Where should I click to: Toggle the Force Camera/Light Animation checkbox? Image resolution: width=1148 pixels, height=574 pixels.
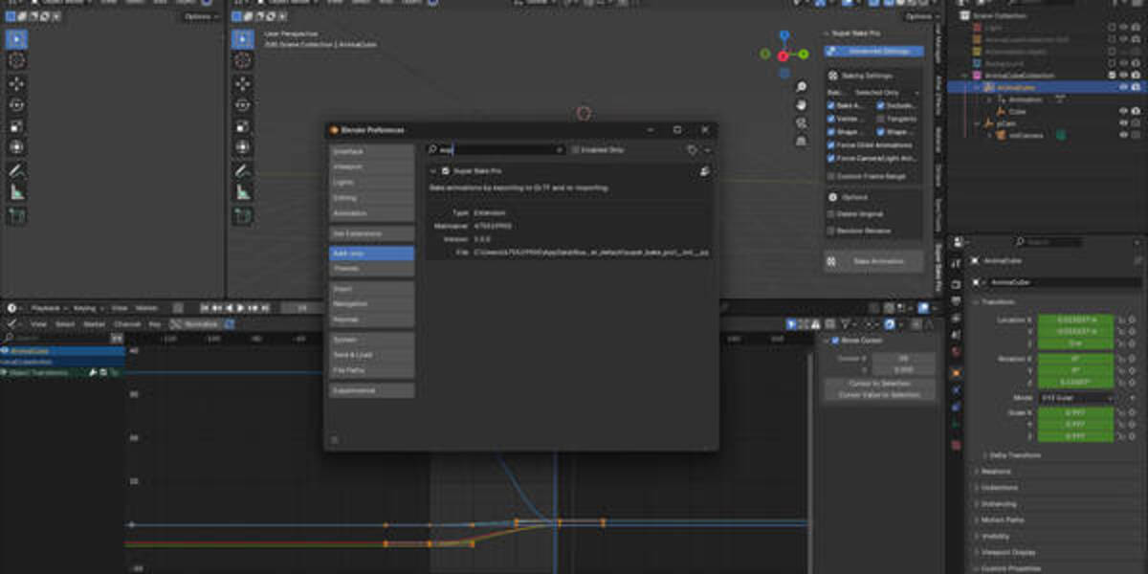click(x=831, y=158)
